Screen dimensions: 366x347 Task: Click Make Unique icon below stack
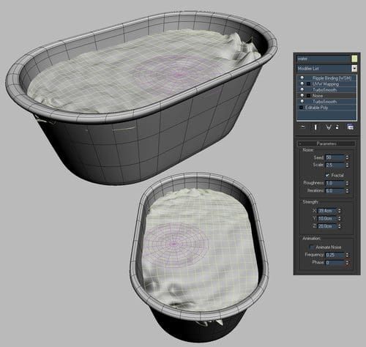329,127
